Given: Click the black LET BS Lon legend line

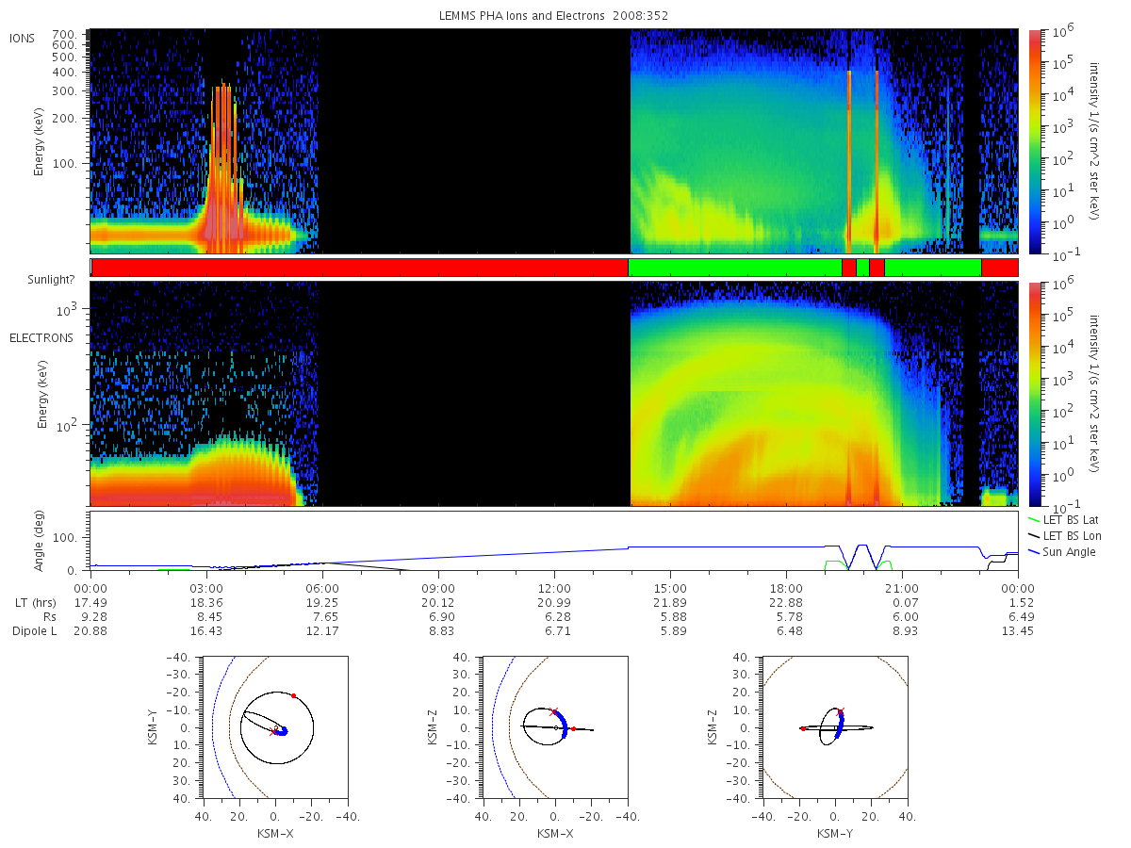Looking at the screenshot, I should pyautogui.click(x=1033, y=535).
